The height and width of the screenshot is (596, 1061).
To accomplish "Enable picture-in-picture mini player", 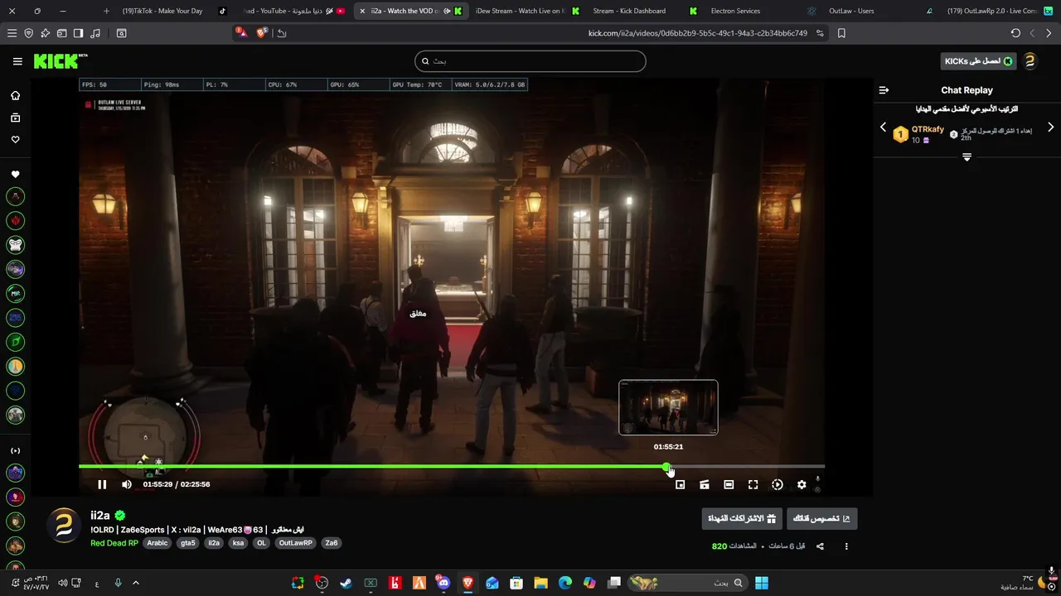I will pos(680,484).
